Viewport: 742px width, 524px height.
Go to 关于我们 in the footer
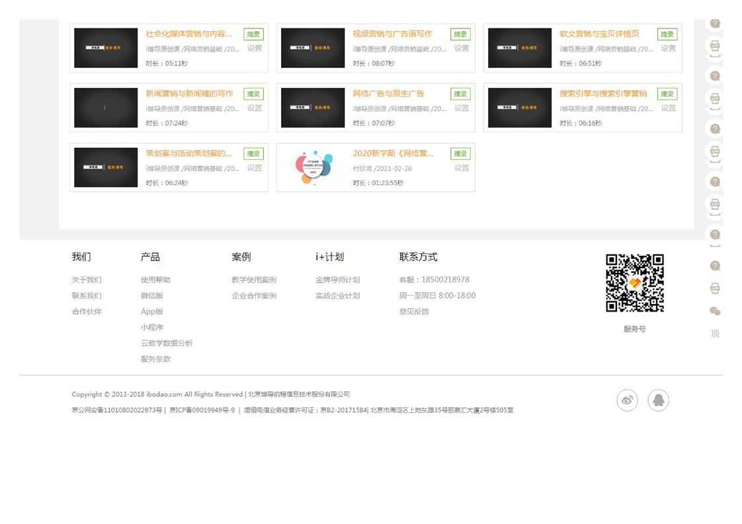click(87, 280)
